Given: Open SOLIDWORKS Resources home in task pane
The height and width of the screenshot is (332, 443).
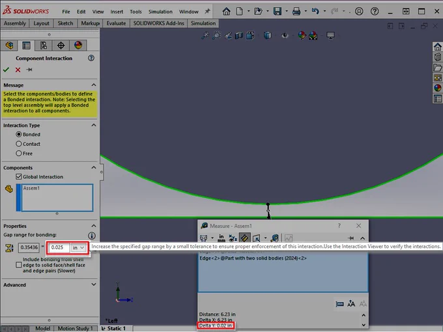Looking at the screenshot, I should click(438, 47).
